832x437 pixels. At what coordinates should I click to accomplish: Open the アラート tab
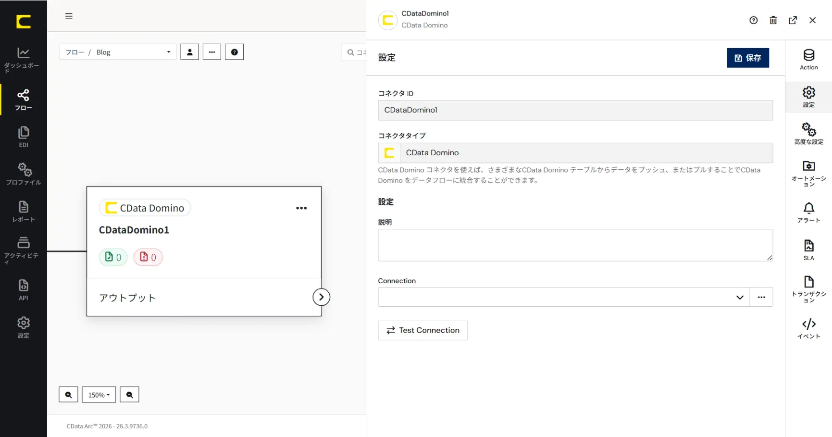click(x=808, y=212)
